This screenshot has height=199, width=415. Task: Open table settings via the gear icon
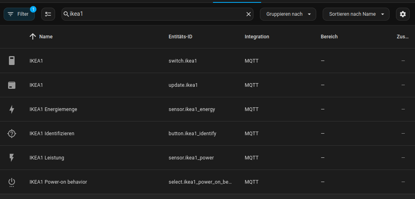coord(402,14)
